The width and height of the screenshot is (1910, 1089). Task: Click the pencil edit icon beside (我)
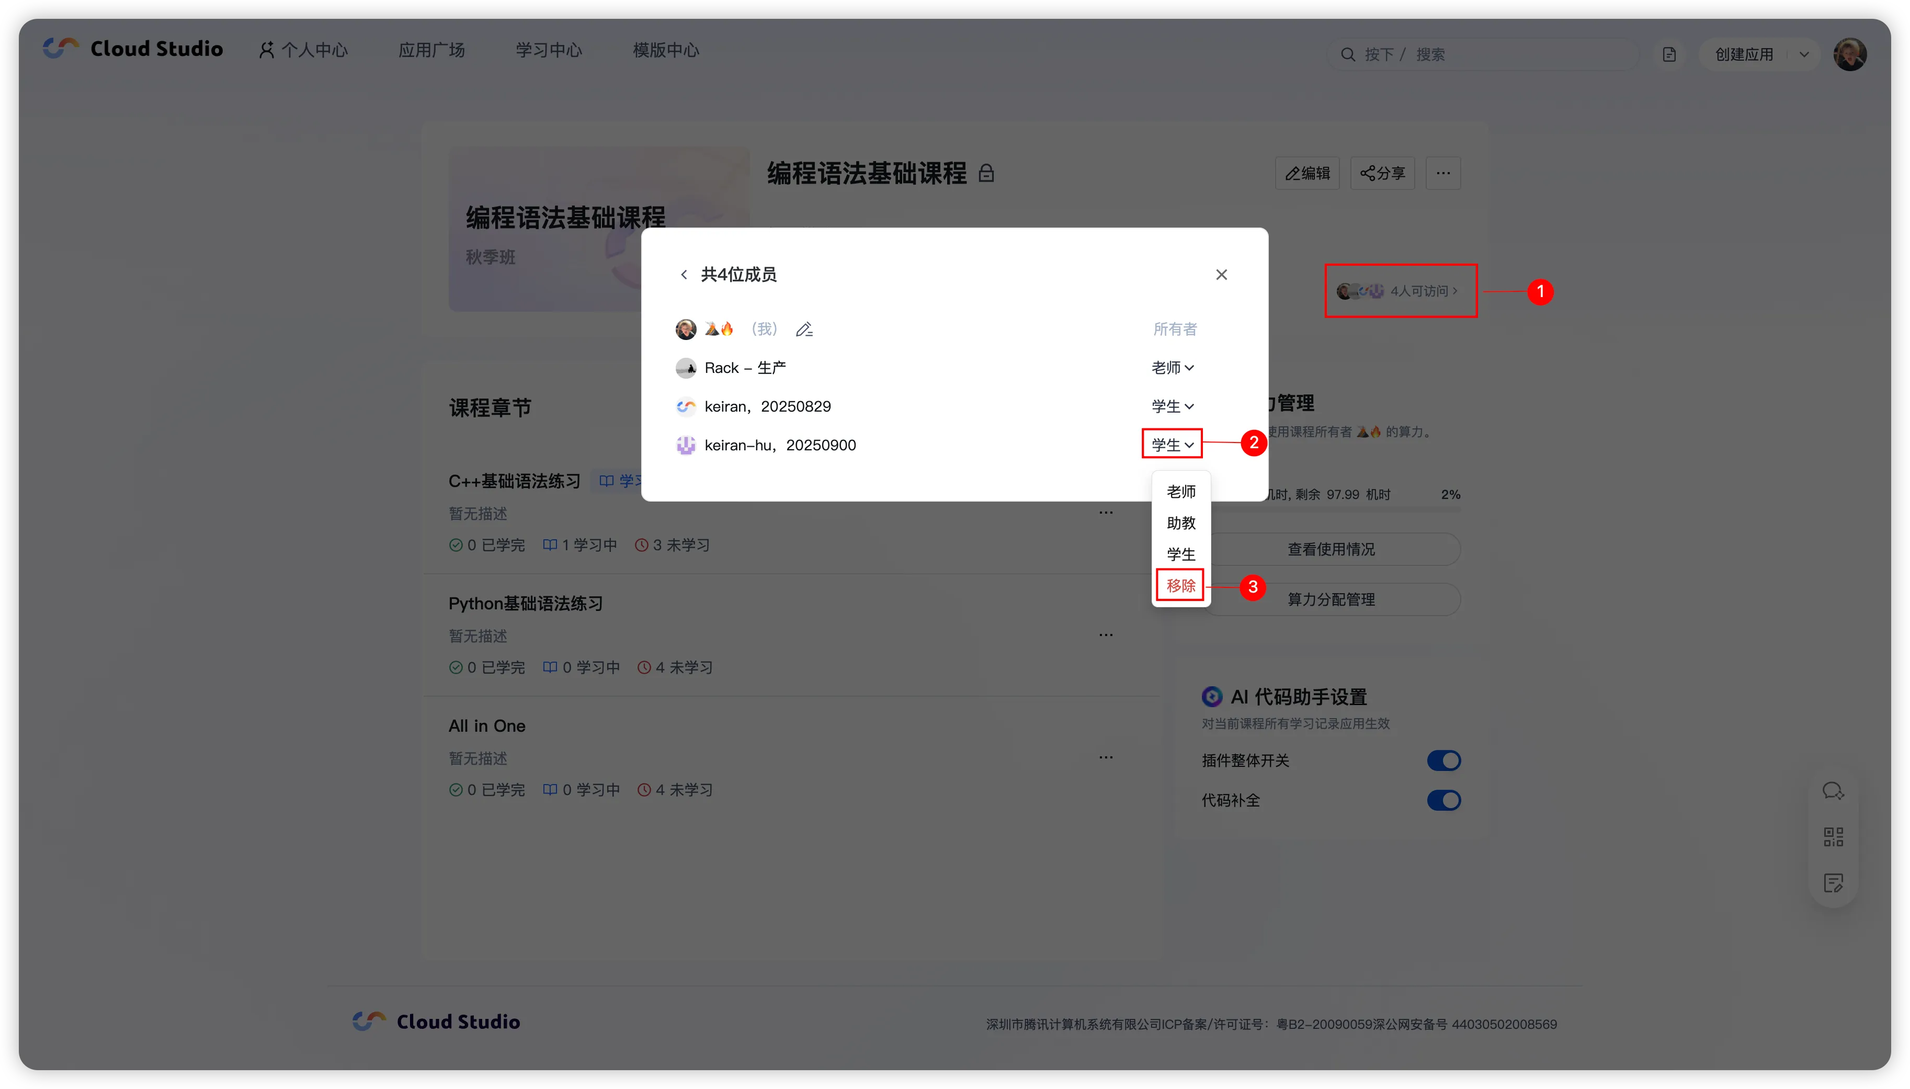[x=804, y=329]
